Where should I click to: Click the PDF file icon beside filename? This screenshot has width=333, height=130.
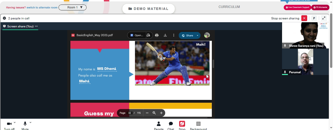[73, 35]
